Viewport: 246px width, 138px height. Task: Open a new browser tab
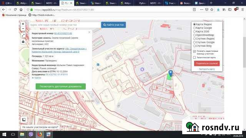pyautogui.click(x=211, y=3)
